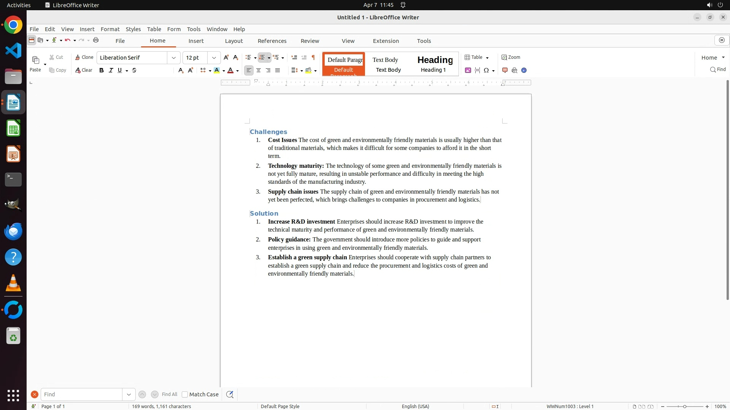Increase paragraph indent
Viewport: 730px width, 410px height.
pos(294,57)
